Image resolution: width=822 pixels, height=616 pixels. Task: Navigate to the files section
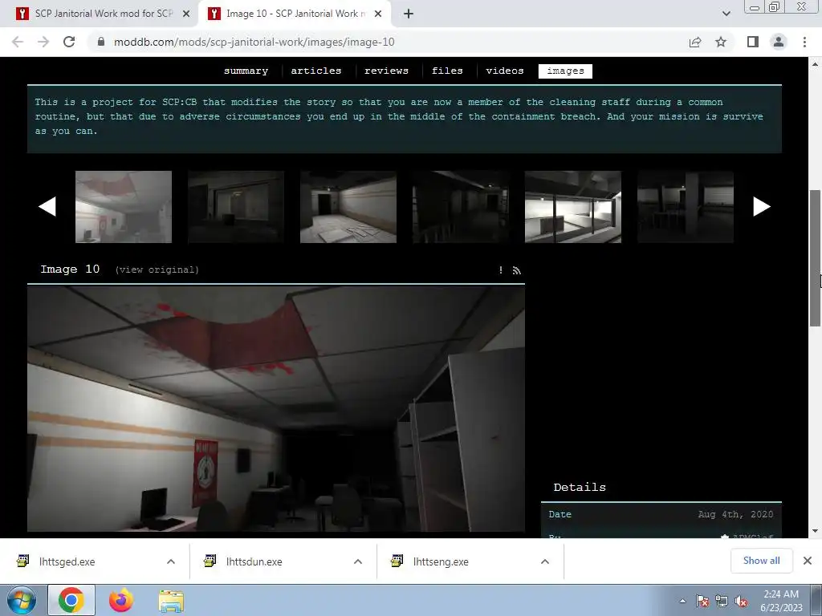447,71
